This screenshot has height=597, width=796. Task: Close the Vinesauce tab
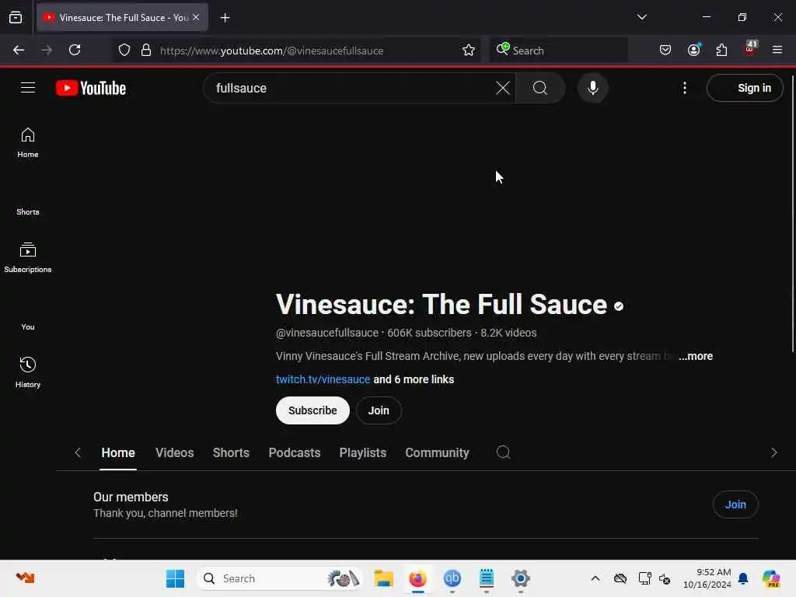tap(196, 17)
